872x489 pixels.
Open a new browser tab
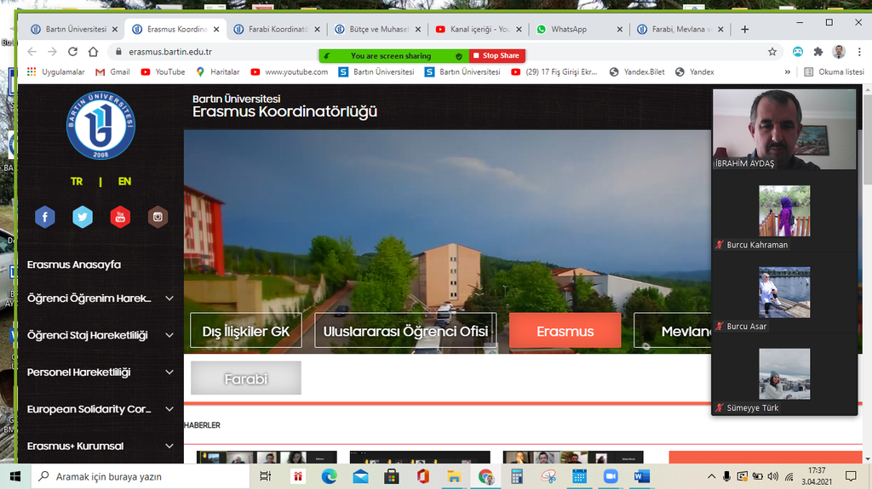click(x=744, y=29)
